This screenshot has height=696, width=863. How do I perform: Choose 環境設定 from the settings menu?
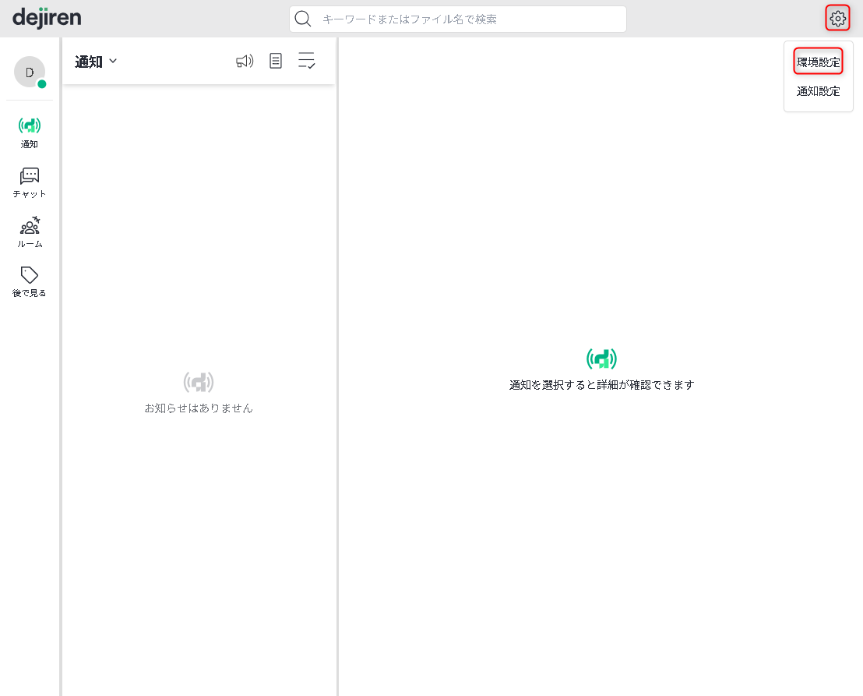click(818, 62)
